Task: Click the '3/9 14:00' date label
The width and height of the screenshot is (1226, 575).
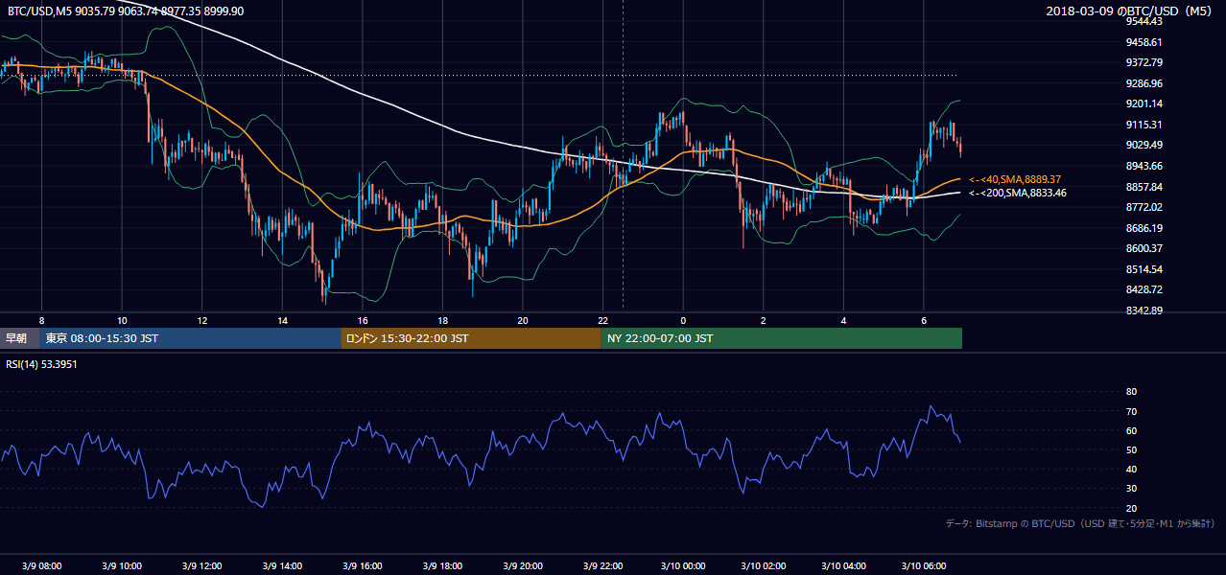Action: tap(282, 566)
